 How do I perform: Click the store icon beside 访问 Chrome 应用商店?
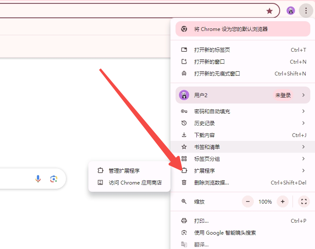(x=100, y=182)
